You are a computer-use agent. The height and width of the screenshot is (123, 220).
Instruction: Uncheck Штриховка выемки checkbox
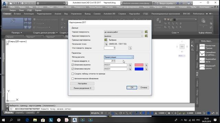pos(73,65)
